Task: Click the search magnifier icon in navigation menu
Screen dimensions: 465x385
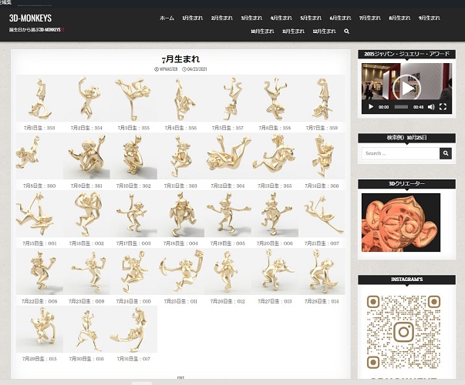Action: click(346, 32)
